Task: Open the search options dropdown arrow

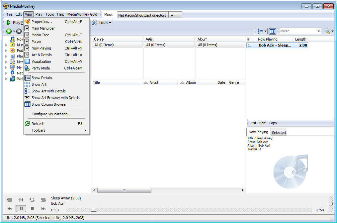Action: (x=332, y=31)
